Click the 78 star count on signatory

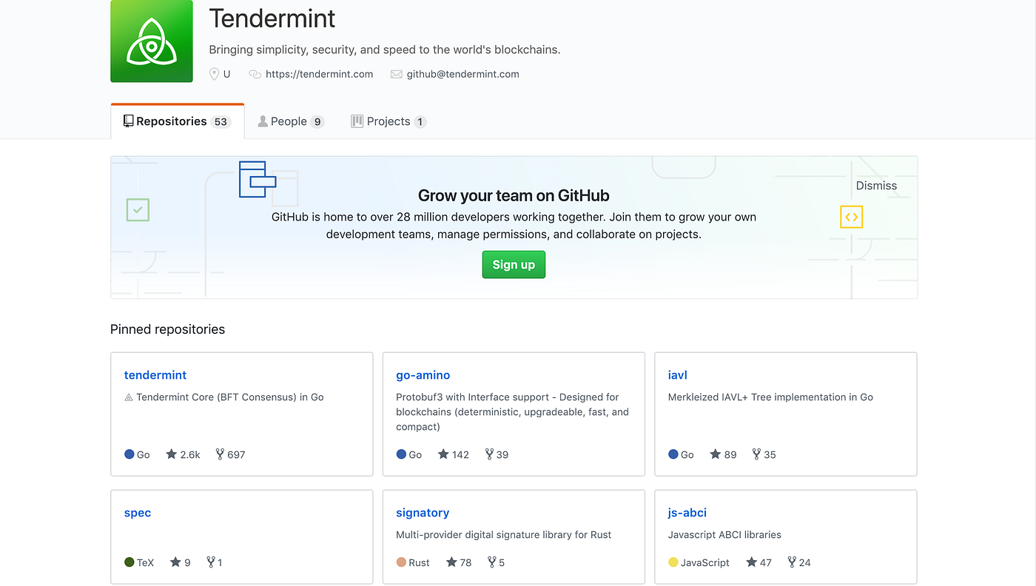click(x=465, y=562)
